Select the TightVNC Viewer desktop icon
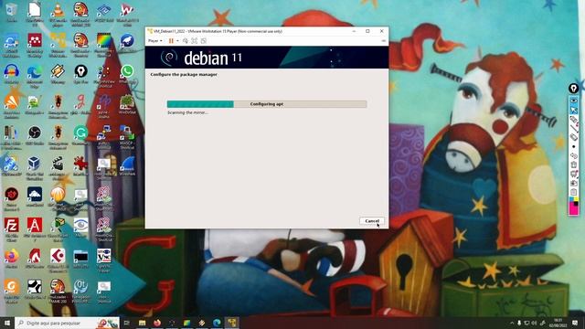Image resolution: width=585 pixels, height=329 pixels. (103, 260)
